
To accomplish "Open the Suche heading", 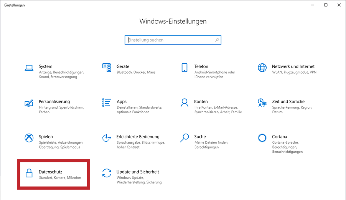I will click(x=200, y=137).
